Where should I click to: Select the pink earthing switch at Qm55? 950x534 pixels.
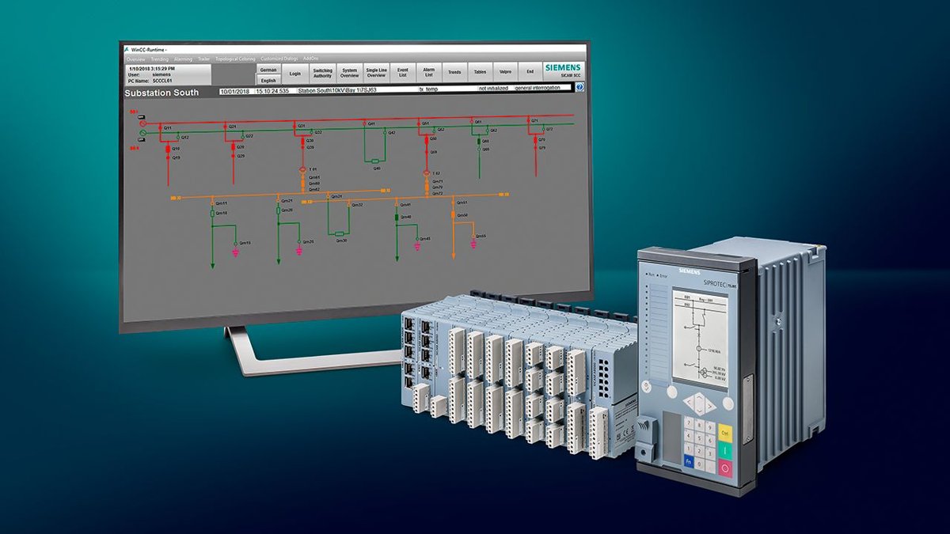pyautogui.click(x=473, y=244)
